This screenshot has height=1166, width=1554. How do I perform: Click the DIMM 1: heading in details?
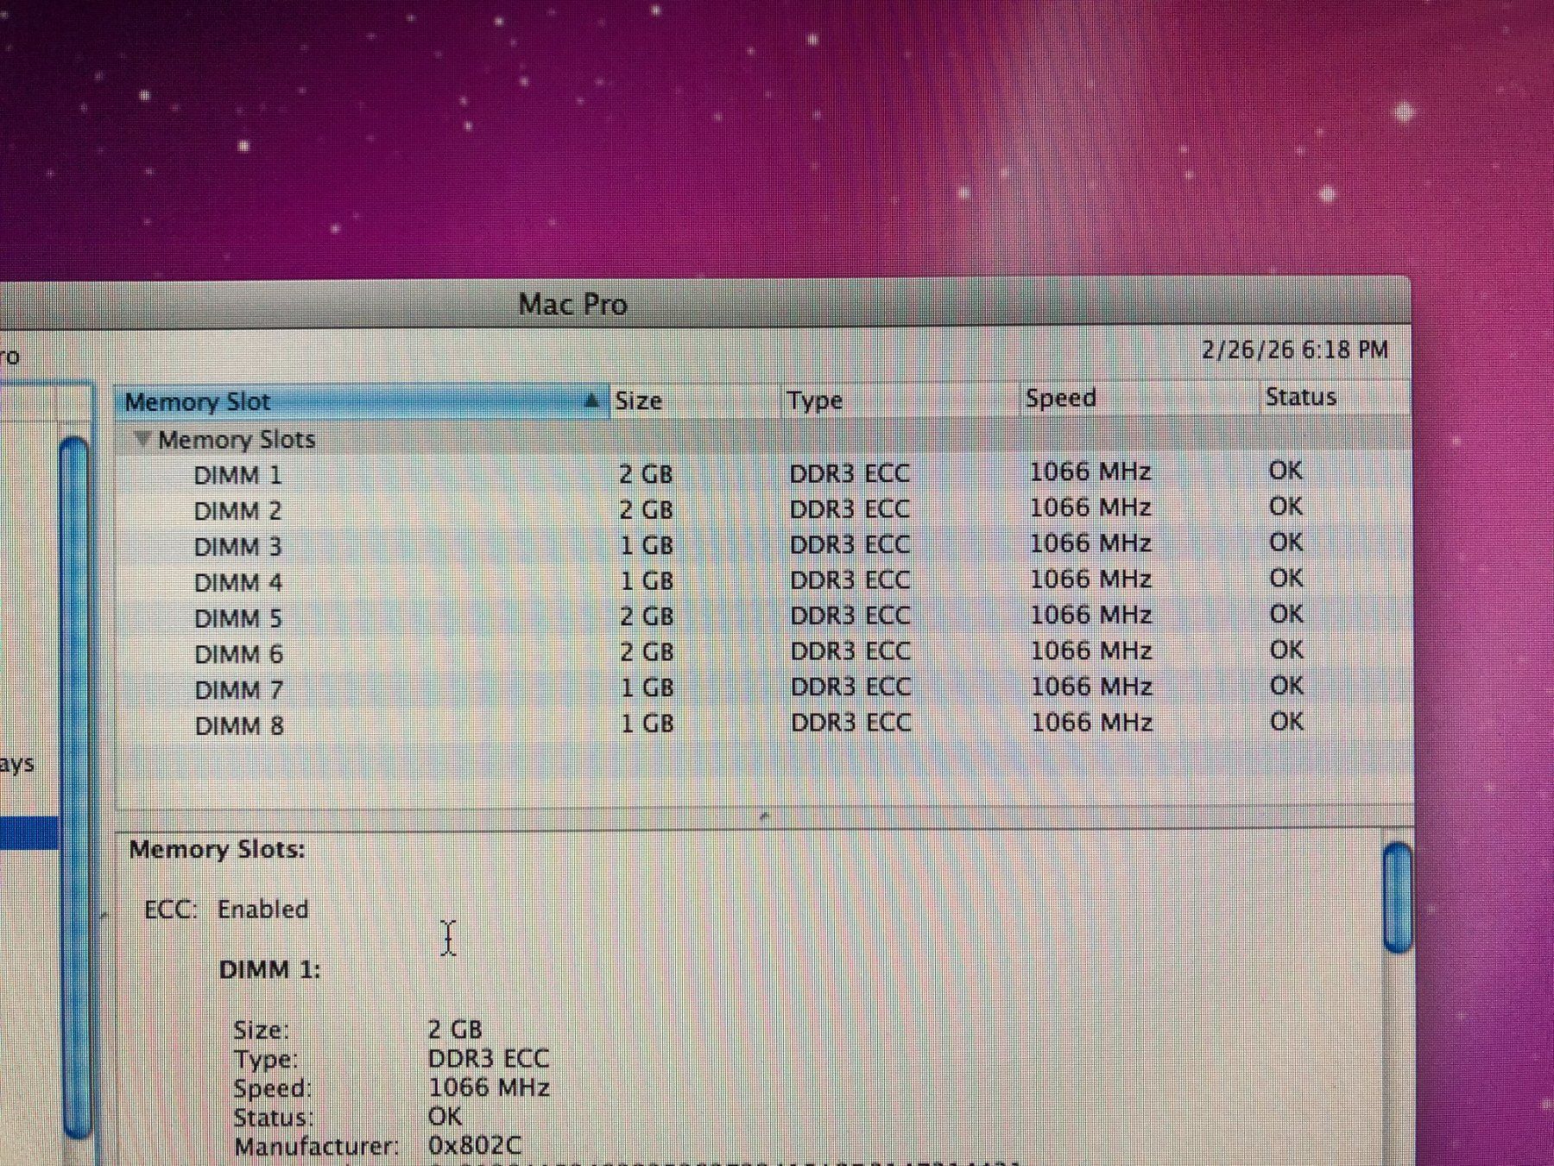coord(269,970)
